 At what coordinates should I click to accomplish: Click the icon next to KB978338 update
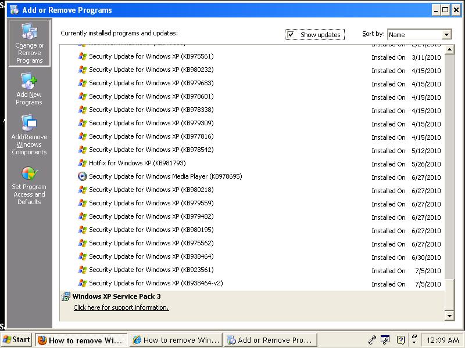83,110
